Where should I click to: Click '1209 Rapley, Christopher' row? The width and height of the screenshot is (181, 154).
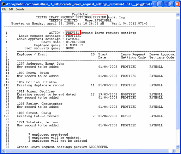click(x=39, y=104)
